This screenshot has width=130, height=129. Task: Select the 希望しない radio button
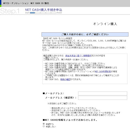point(44,126)
